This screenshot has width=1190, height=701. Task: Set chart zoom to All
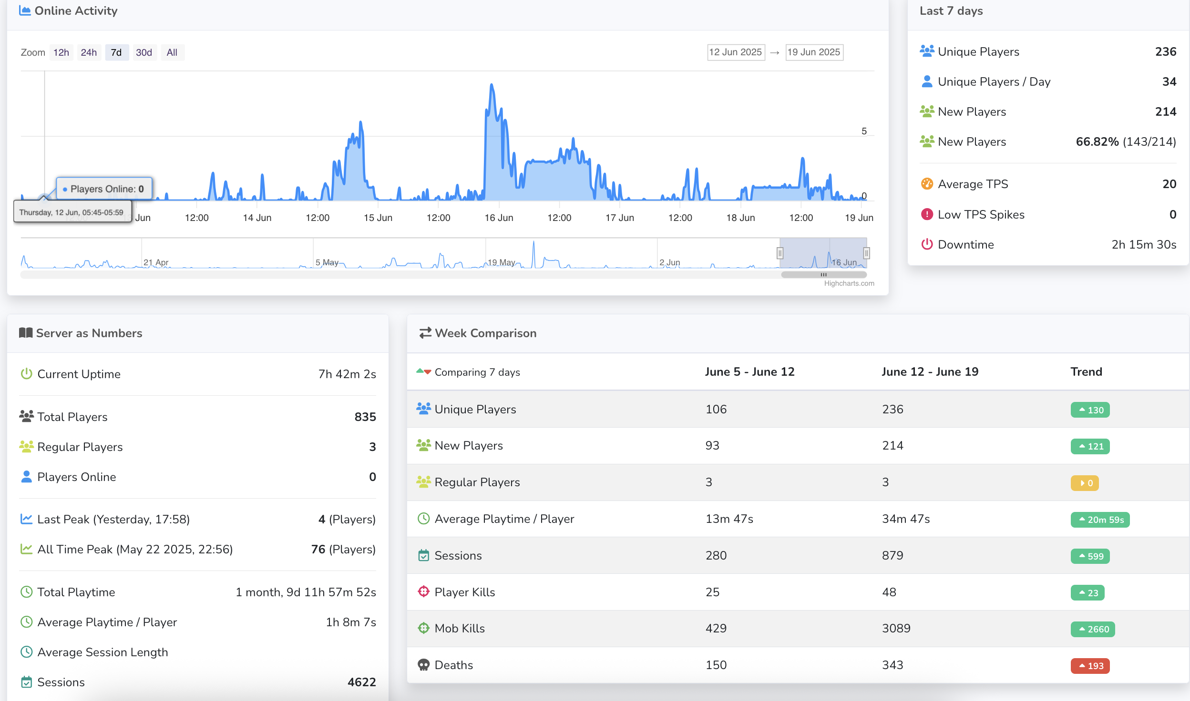(172, 52)
